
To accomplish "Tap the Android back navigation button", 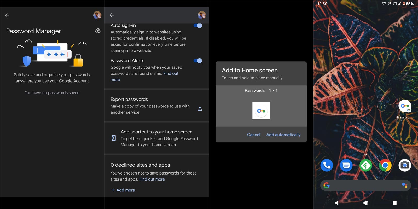I will click(336, 203).
